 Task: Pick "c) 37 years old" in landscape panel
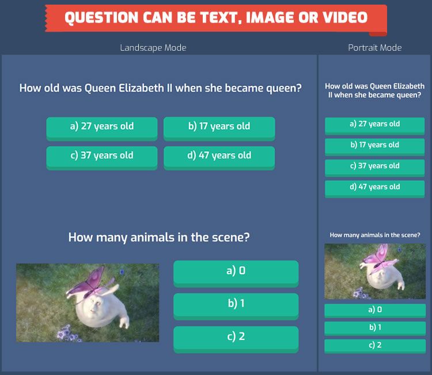coord(101,156)
